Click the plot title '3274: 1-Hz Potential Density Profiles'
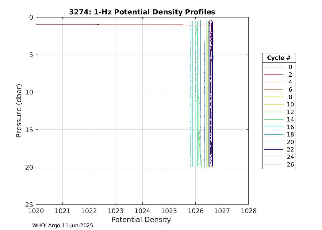The width and height of the screenshot is (322, 230). pyautogui.click(x=142, y=12)
